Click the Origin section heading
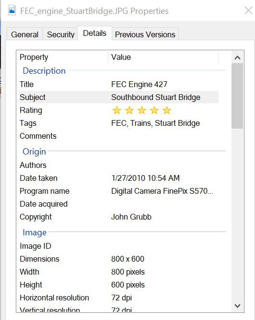The image size is (255, 320). 35,152
